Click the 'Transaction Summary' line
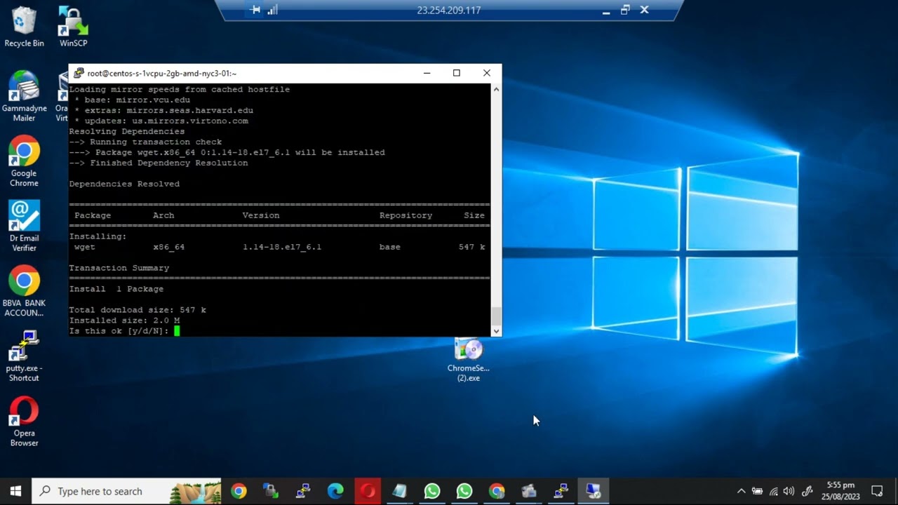 click(x=119, y=268)
